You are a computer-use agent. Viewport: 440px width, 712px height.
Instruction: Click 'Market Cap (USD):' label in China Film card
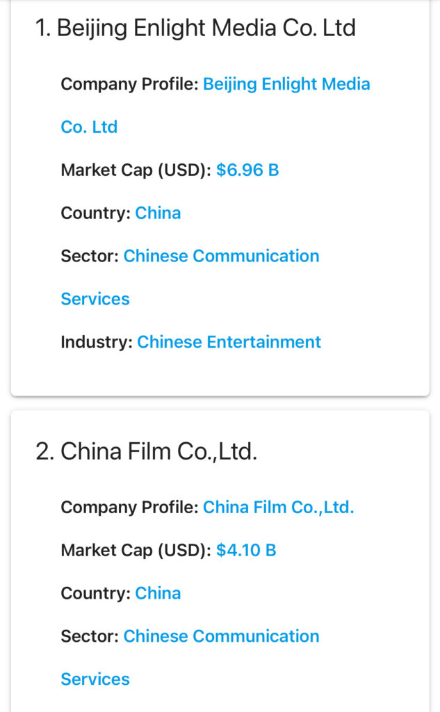coord(136,551)
